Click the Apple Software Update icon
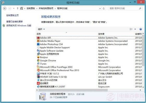Viewport: 146px width, 103px height. tap(38, 51)
